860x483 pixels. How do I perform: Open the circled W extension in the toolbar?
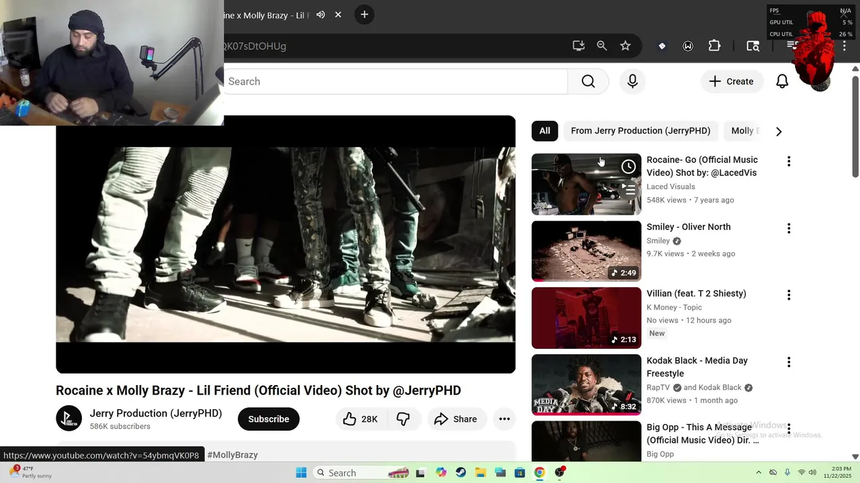click(x=688, y=46)
